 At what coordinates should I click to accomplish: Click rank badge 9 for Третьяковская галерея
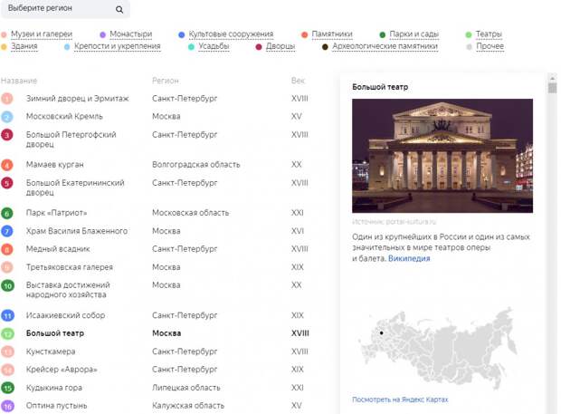pyautogui.click(x=7, y=267)
